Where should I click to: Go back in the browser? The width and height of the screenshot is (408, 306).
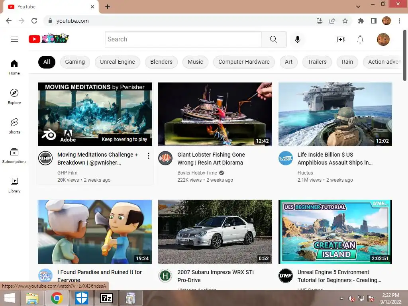click(x=9, y=21)
